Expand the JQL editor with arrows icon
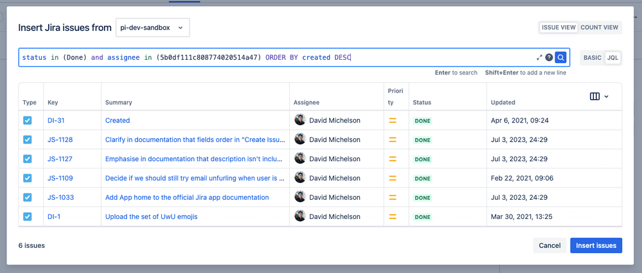Screen dimensions: 642x273 coord(539,58)
